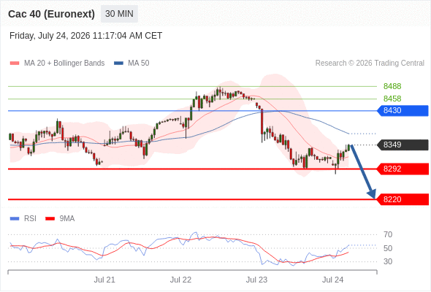Click the RSI 70 level axis label

click(x=388, y=234)
